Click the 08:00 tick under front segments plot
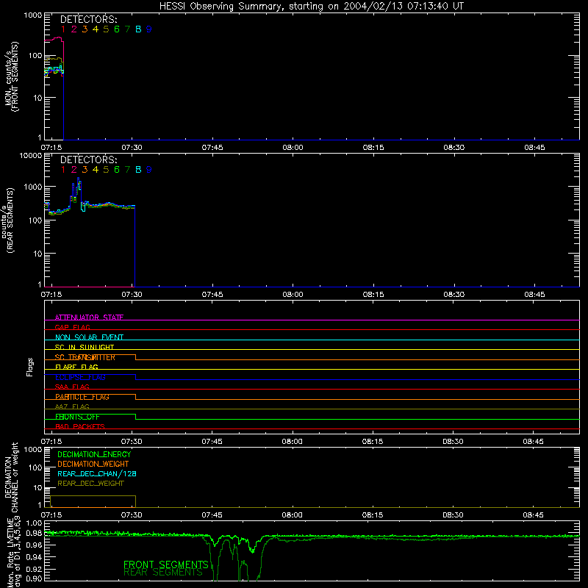 [293, 148]
